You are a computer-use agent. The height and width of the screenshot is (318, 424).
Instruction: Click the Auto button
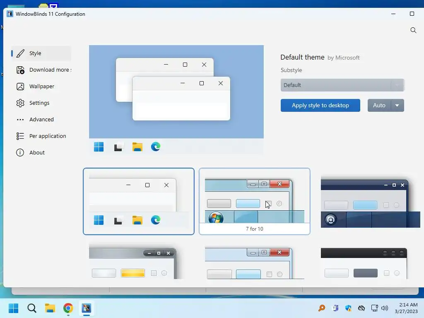379,106
